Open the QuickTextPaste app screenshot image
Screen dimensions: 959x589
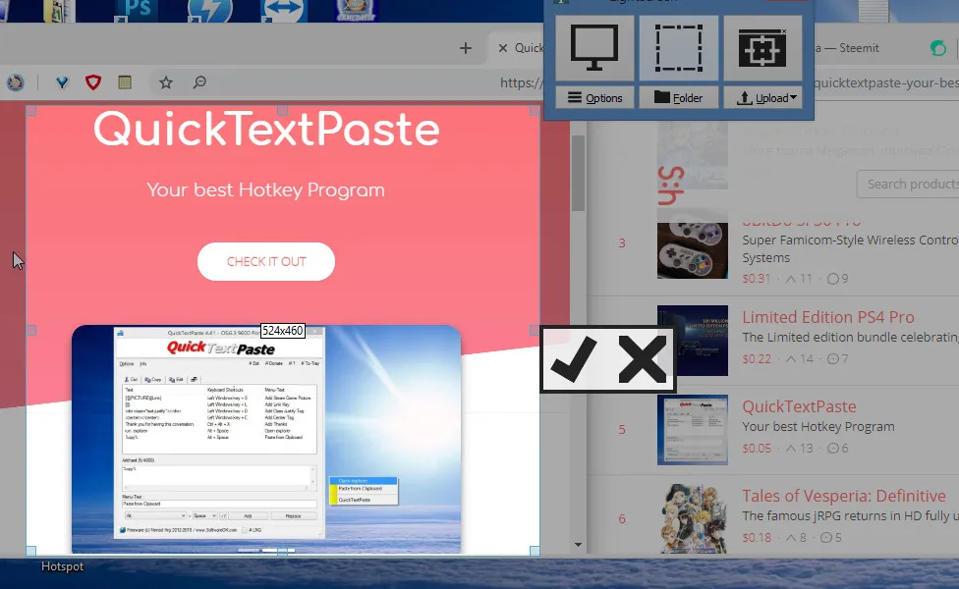[x=266, y=439]
